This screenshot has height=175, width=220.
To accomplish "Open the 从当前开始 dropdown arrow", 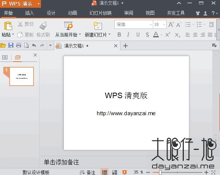I will click(x=80, y=34).
